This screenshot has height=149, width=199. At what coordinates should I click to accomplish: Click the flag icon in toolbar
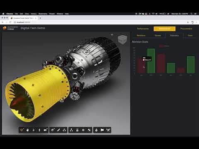point(102,130)
